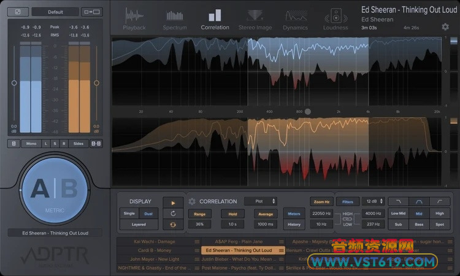This screenshot has height=276, width=460.
Task: Click the menu icon beside Cardi B - Money
Action: click(197, 250)
